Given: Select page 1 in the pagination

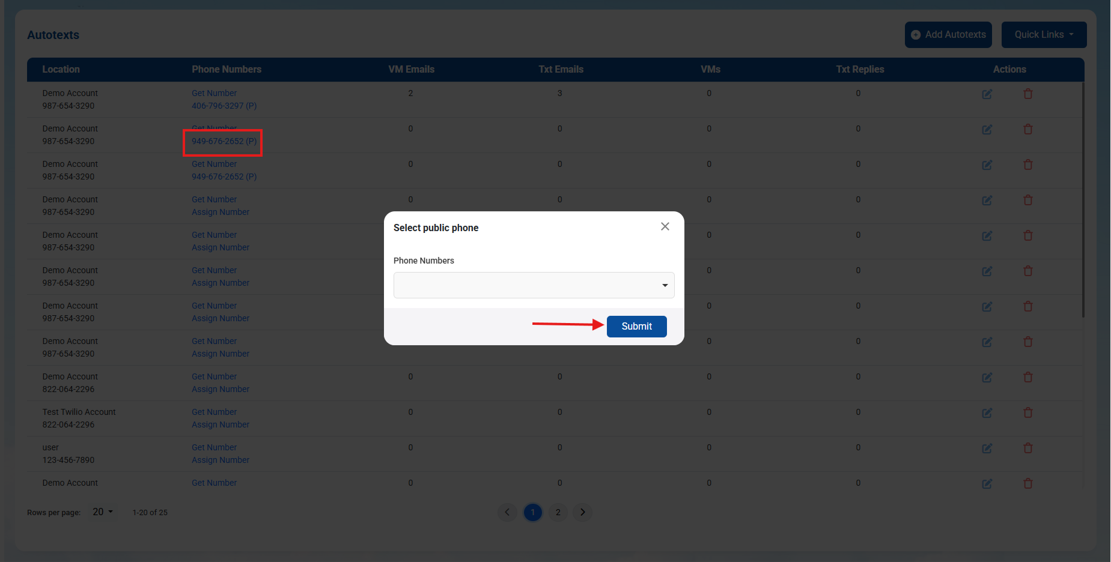Looking at the screenshot, I should (x=533, y=512).
